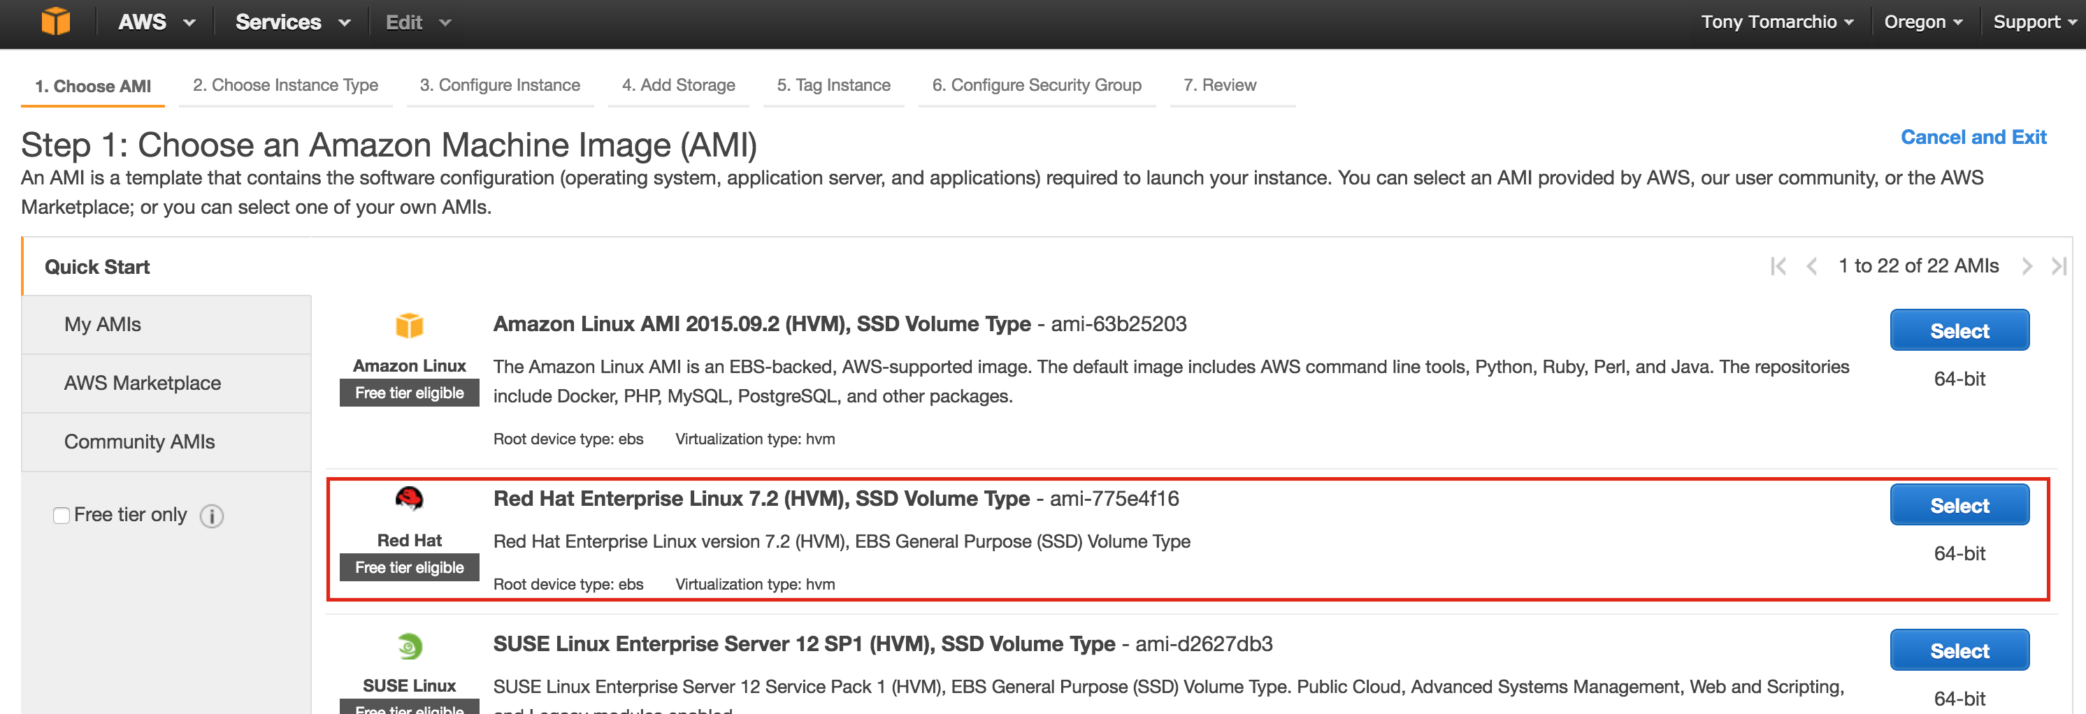Click the 64-bit label for Red Hat
Image resolution: width=2086 pixels, height=714 pixels.
coord(1959,554)
